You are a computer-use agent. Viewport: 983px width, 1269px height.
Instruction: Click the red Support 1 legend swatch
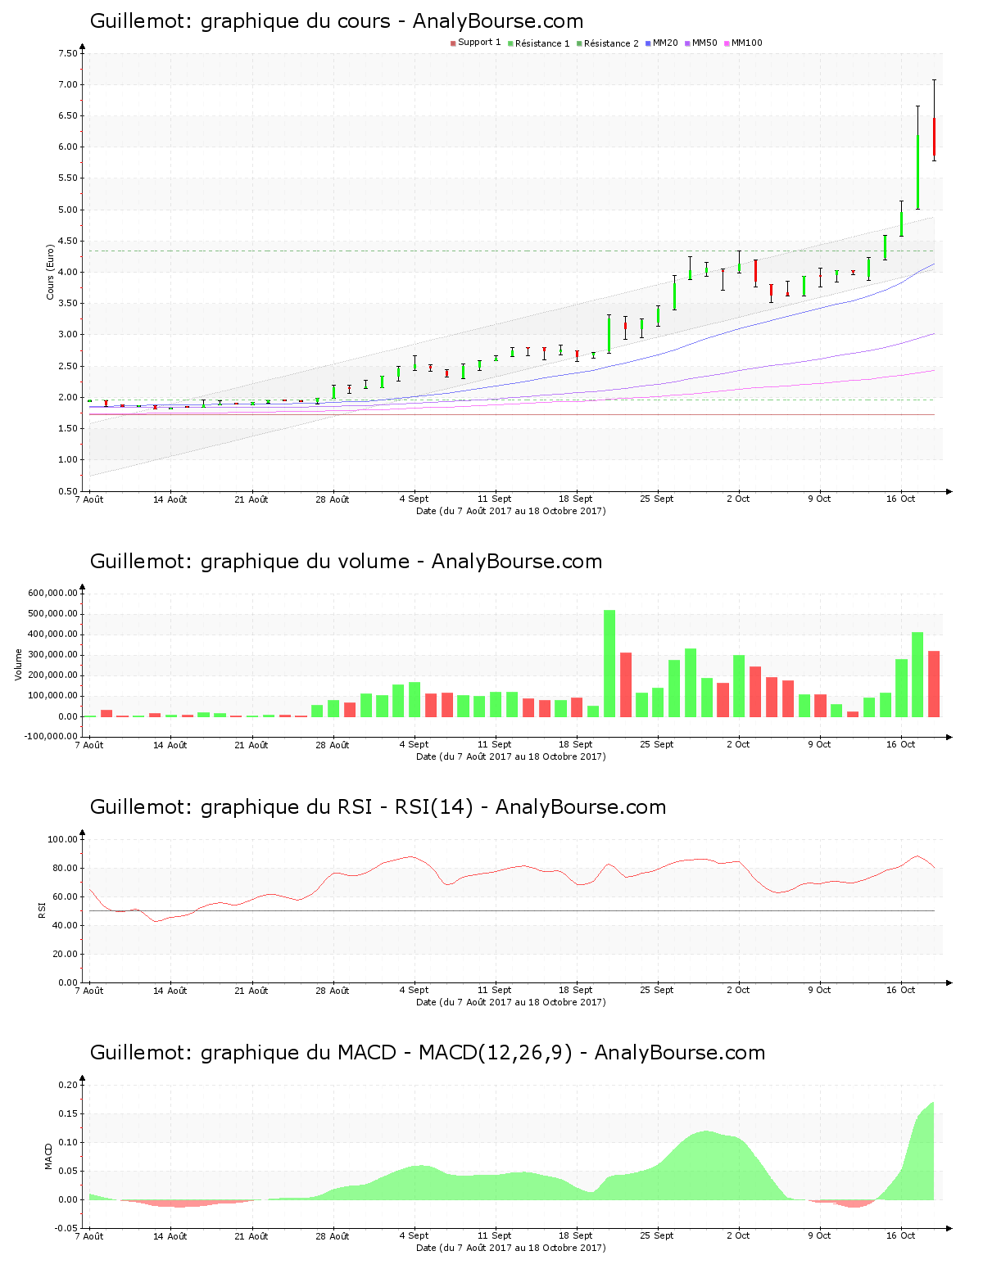453,43
